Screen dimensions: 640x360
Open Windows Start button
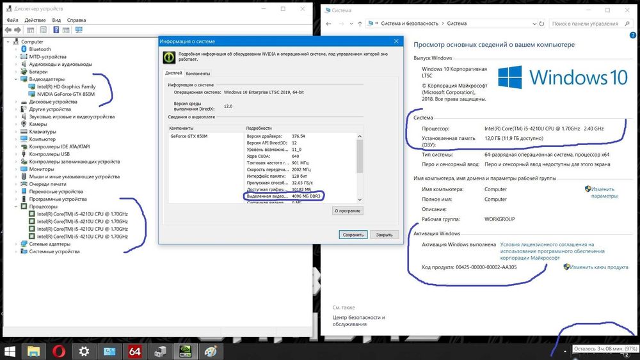pyautogui.click(x=9, y=352)
